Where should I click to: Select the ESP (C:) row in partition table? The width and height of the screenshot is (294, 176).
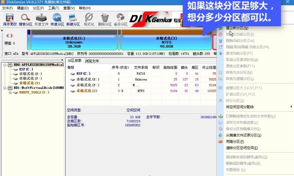pyautogui.click(x=142, y=73)
